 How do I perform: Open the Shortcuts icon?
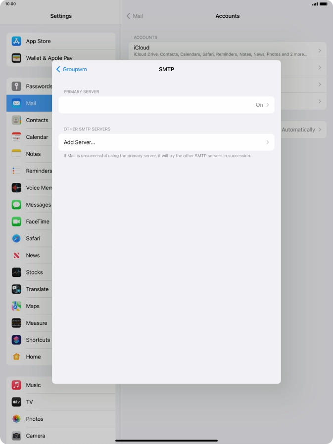click(x=16, y=340)
